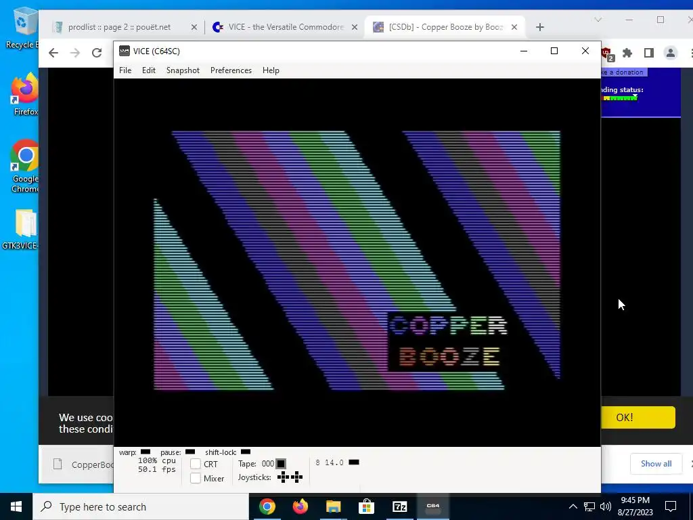Open the Preferences menu in VICE

[x=231, y=70]
